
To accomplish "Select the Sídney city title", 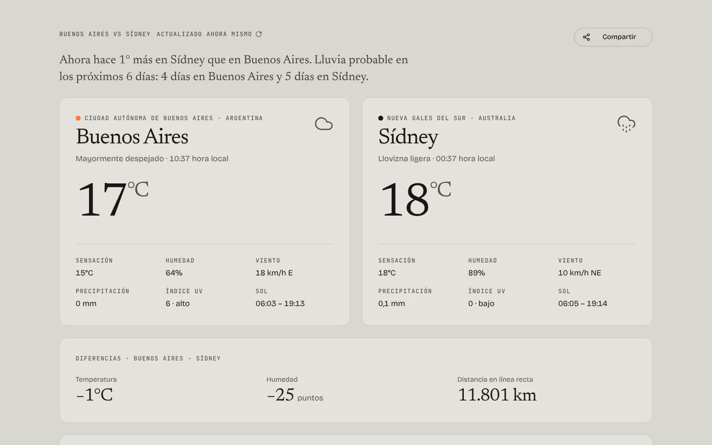I will point(408,137).
